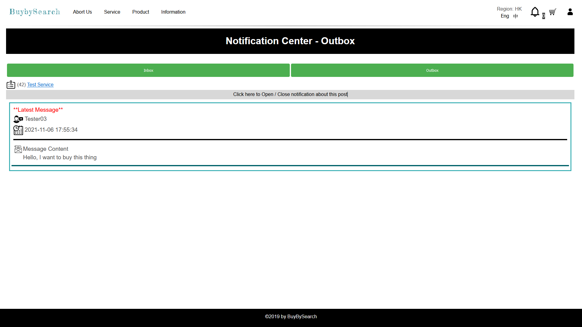Click the post clipboard icon beside Test Service
Viewport: 582px width, 327px height.
(11, 84)
